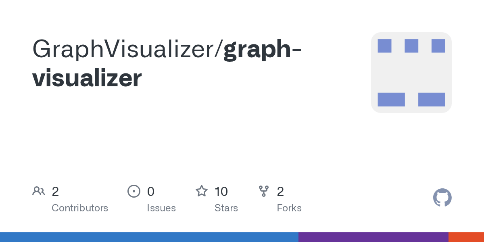484x242 pixels.
Task: Click the Stars star icon
Action: point(202,191)
